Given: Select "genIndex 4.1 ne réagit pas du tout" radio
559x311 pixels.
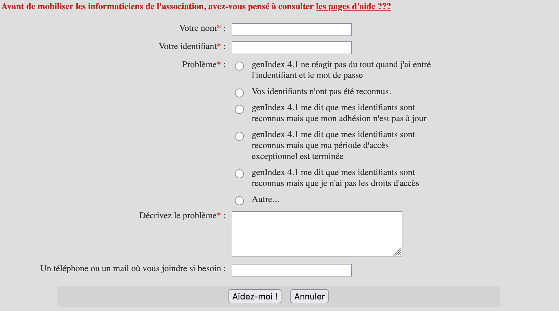Looking at the screenshot, I should click(239, 66).
